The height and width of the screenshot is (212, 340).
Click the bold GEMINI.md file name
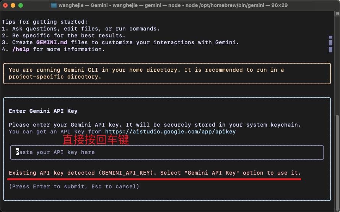click(x=52, y=42)
